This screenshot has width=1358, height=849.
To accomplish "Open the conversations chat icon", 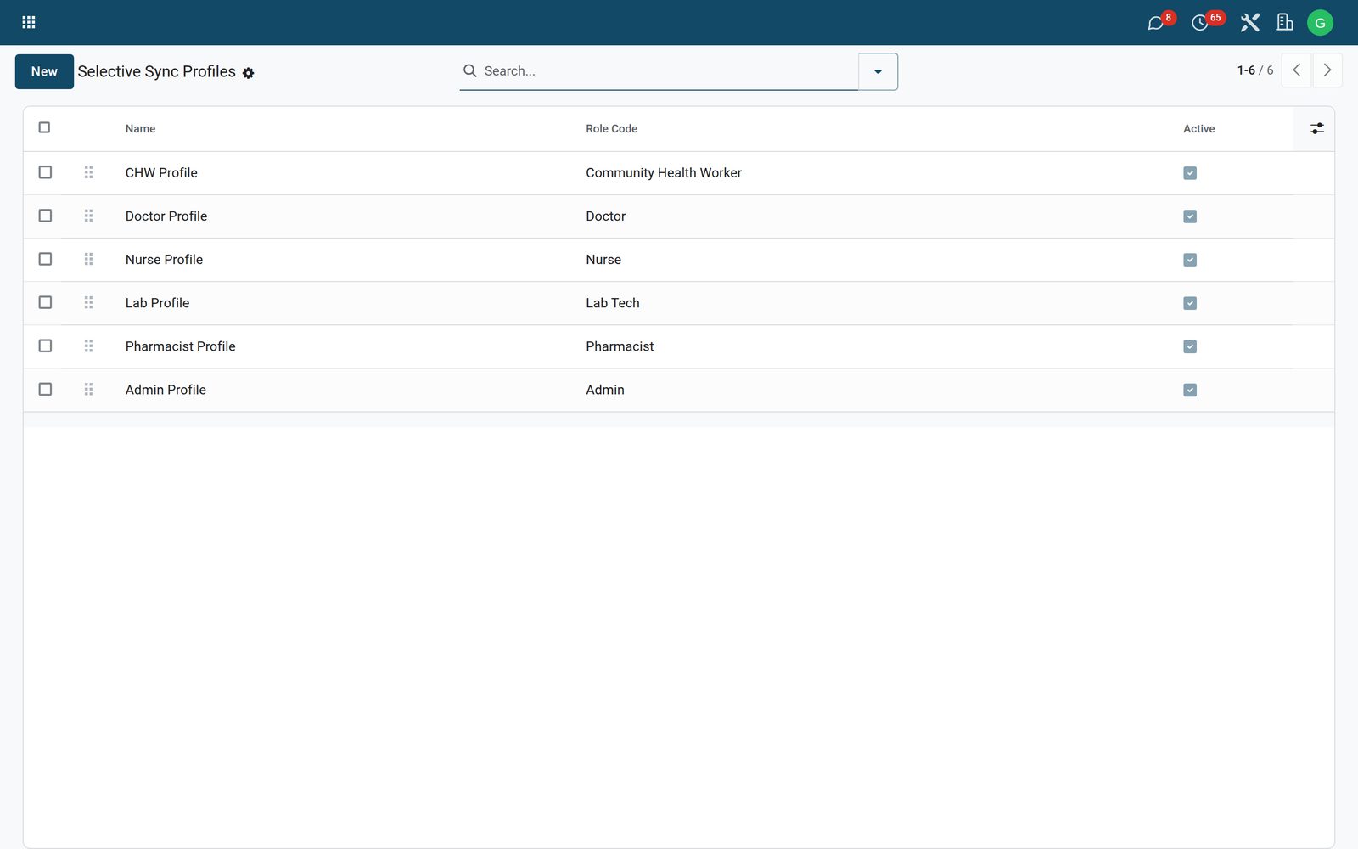I will tap(1156, 23).
